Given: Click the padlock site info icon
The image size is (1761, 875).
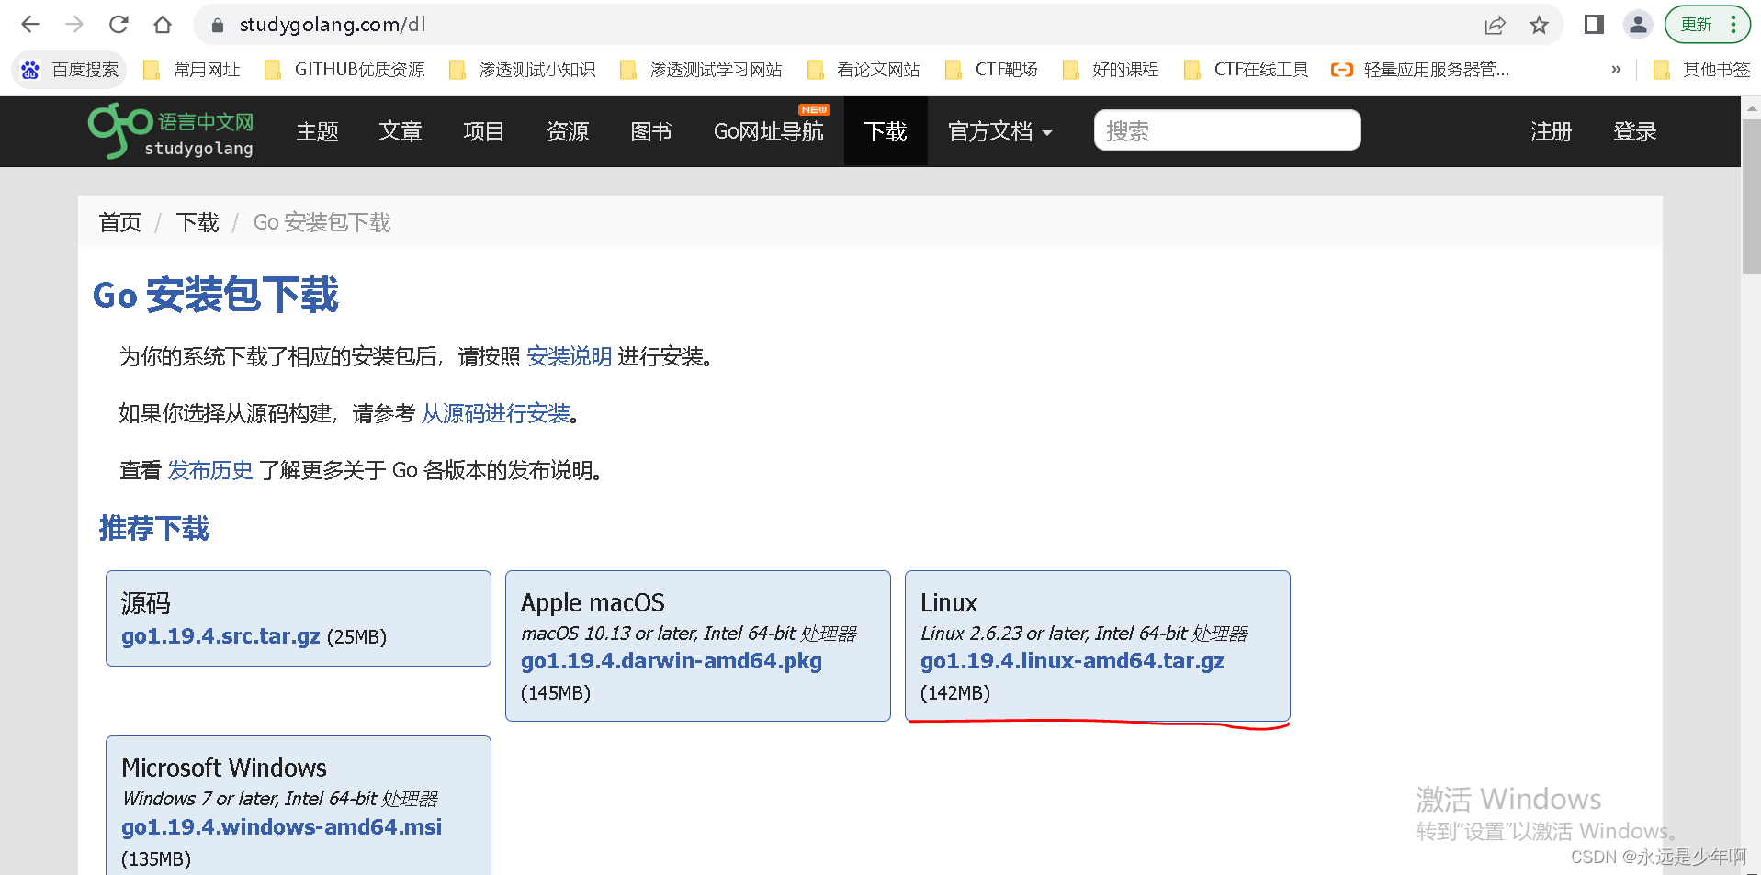Looking at the screenshot, I should point(218,26).
